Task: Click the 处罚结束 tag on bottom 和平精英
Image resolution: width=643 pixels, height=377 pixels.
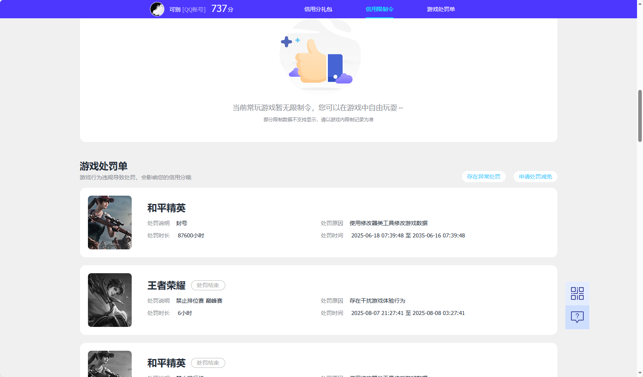Action: (x=208, y=363)
